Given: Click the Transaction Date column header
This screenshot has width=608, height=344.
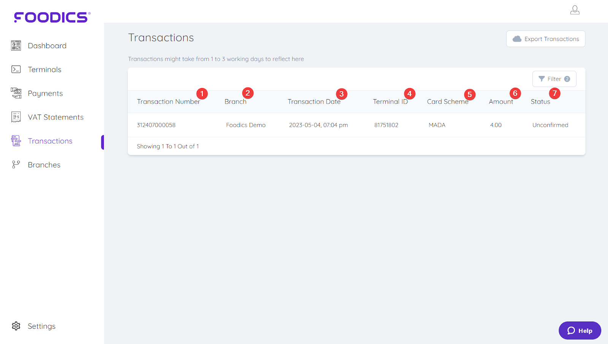Looking at the screenshot, I should coord(314,101).
